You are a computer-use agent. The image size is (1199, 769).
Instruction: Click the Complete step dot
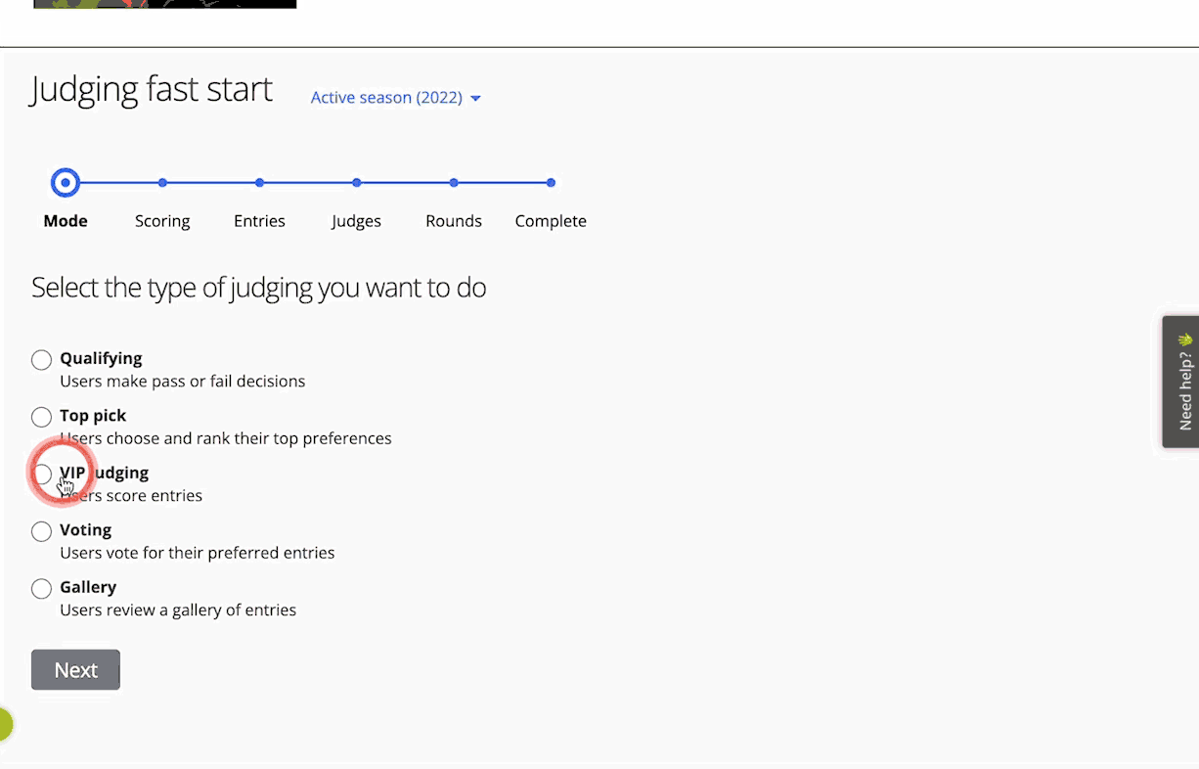pyautogui.click(x=551, y=182)
